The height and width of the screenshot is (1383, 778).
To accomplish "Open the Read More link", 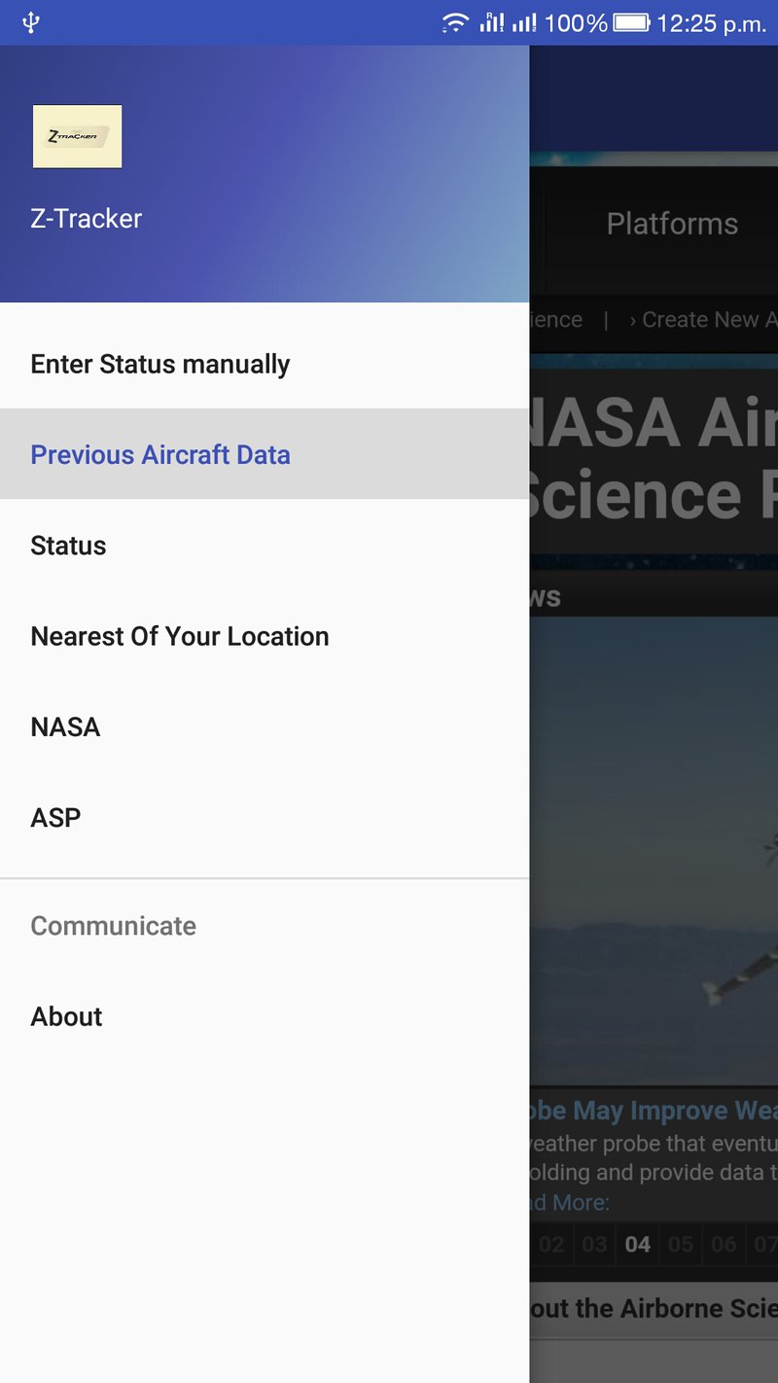I will click(x=572, y=1203).
